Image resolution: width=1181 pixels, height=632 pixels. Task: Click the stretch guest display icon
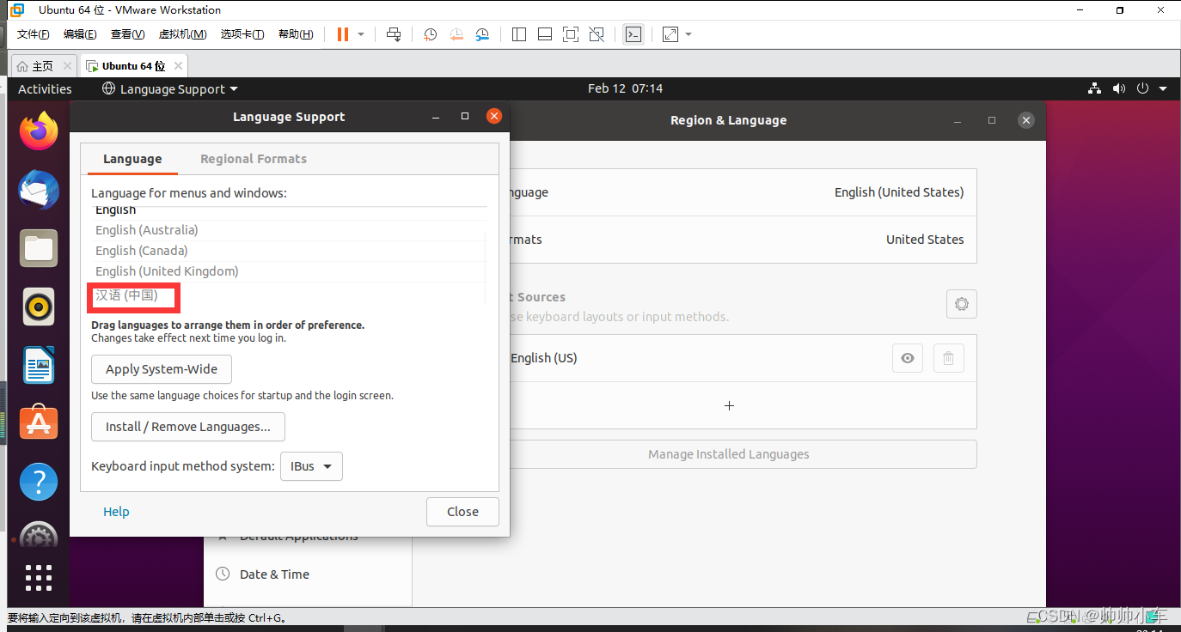[x=670, y=34]
